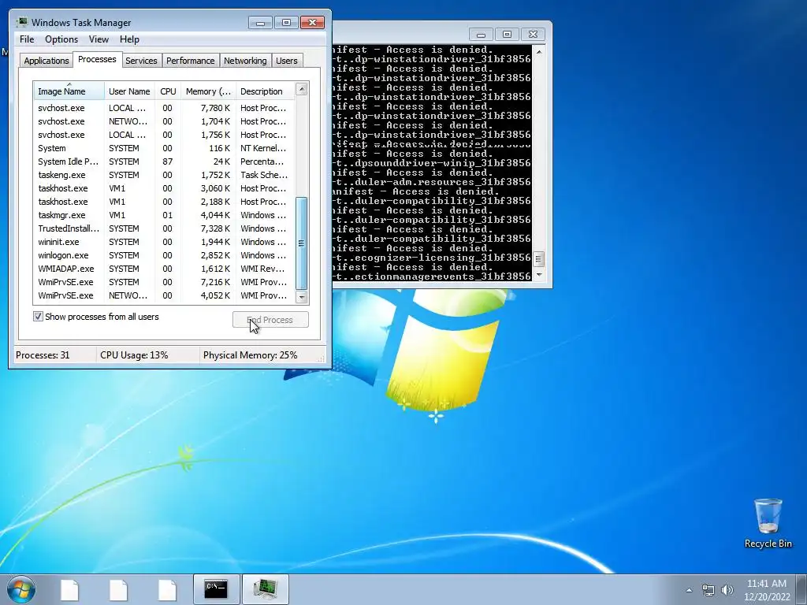
Task: Switch to the Users tab
Action: [286, 61]
